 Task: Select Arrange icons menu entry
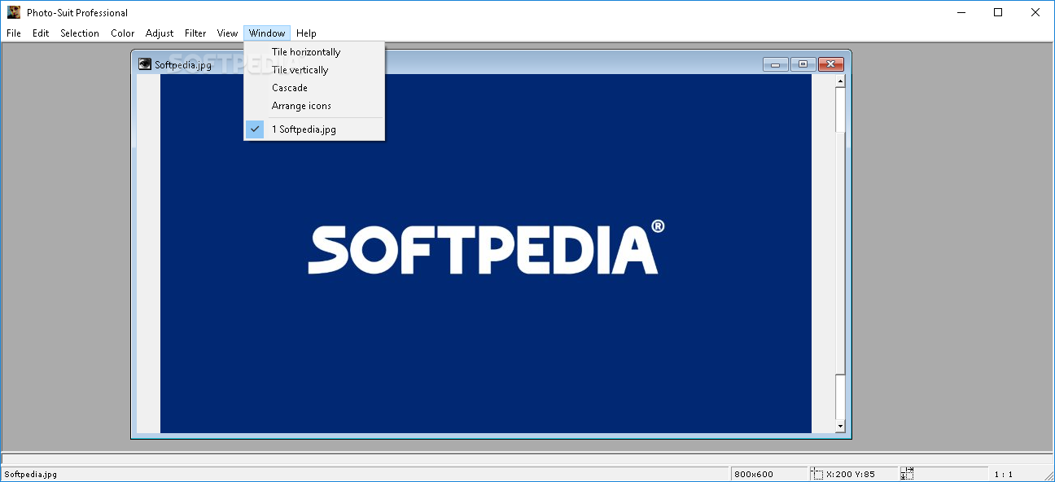314,106
